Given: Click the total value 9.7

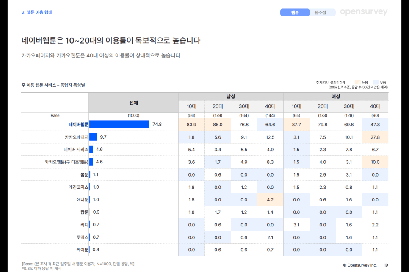Looking at the screenshot, I should pos(103,137).
